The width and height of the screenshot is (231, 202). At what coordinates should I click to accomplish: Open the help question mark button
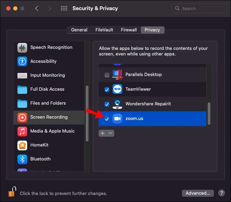click(221, 193)
